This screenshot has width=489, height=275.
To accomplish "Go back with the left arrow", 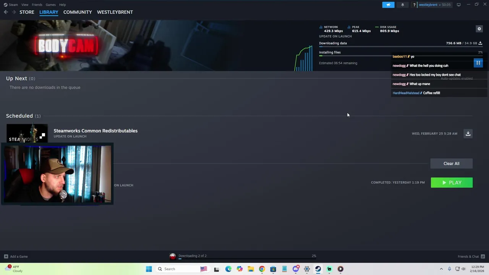I will (x=6, y=12).
